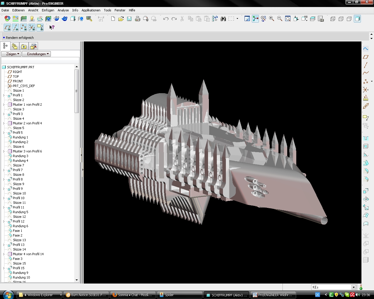This screenshot has width=374, height=299.
Task: Select Muster 3 von Profil 6
Action: 27,151
